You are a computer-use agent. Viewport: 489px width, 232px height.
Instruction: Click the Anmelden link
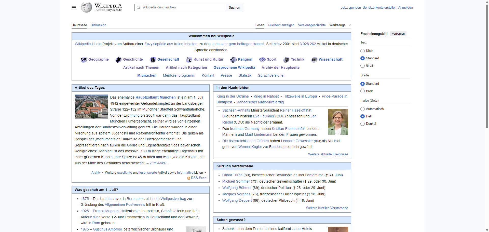405,8
